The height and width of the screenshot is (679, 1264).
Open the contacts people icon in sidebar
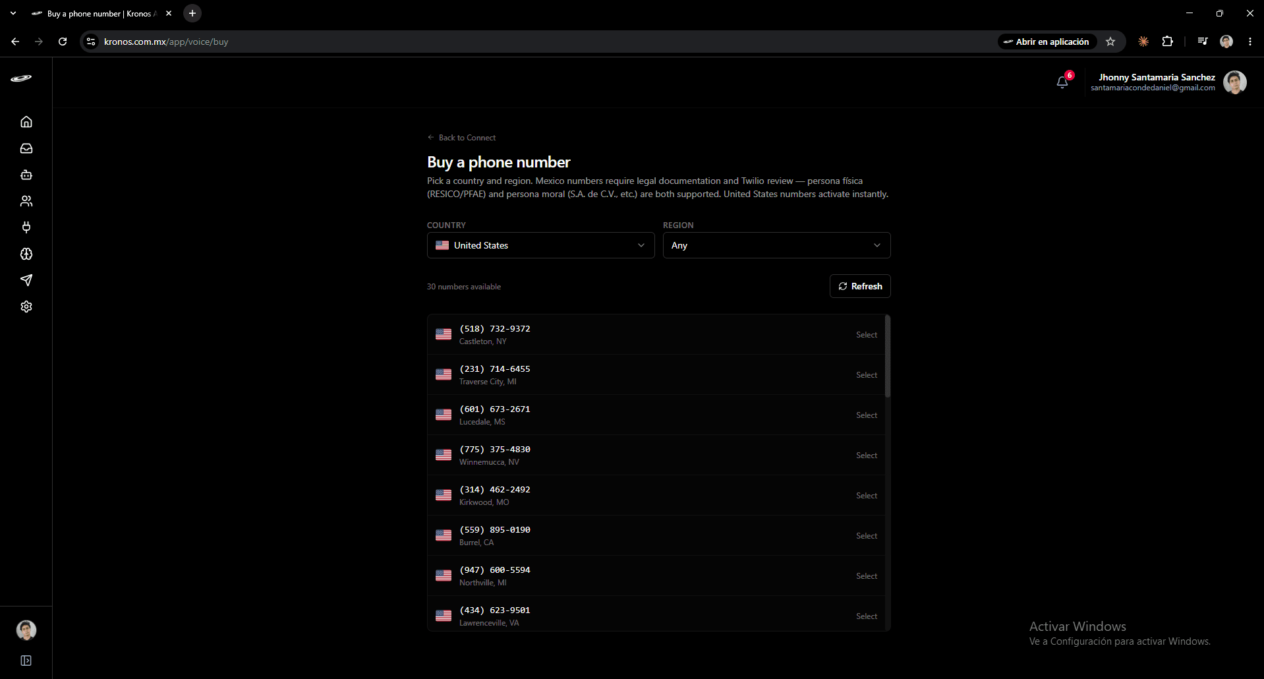(26, 201)
